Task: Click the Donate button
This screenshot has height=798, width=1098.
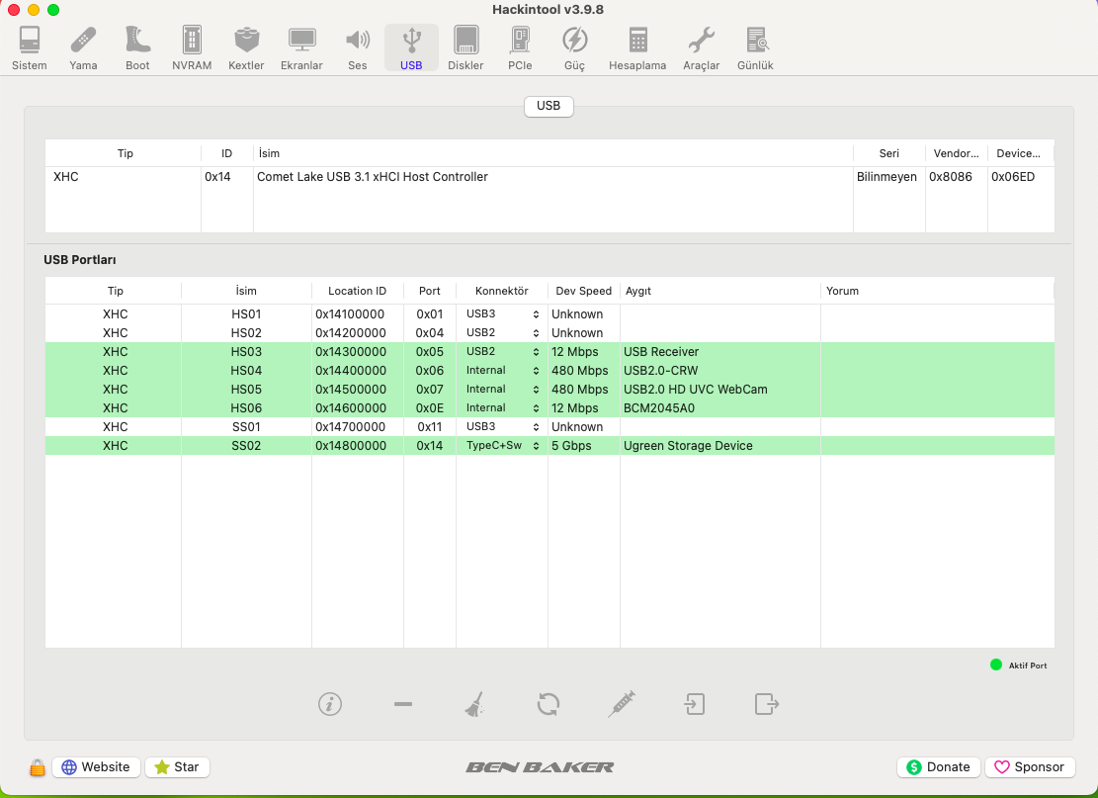Action: (938, 767)
